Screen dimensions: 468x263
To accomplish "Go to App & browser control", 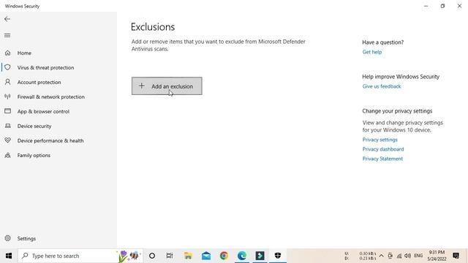I will tap(43, 112).
